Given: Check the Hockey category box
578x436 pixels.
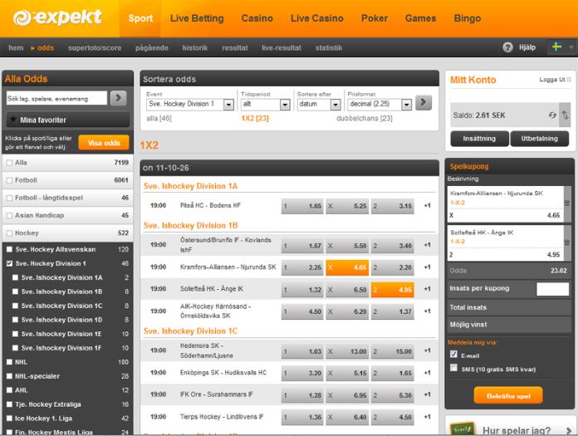Looking at the screenshot, I should tap(10, 233).
